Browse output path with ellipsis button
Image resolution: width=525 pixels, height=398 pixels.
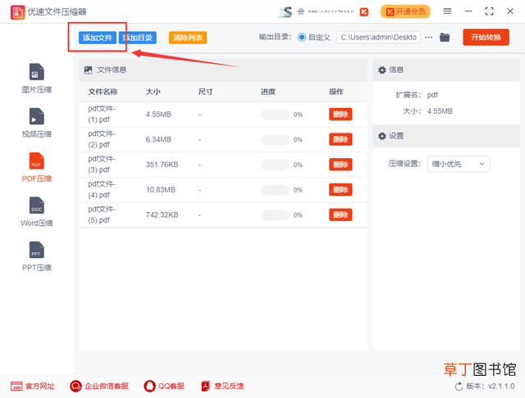[x=428, y=38]
